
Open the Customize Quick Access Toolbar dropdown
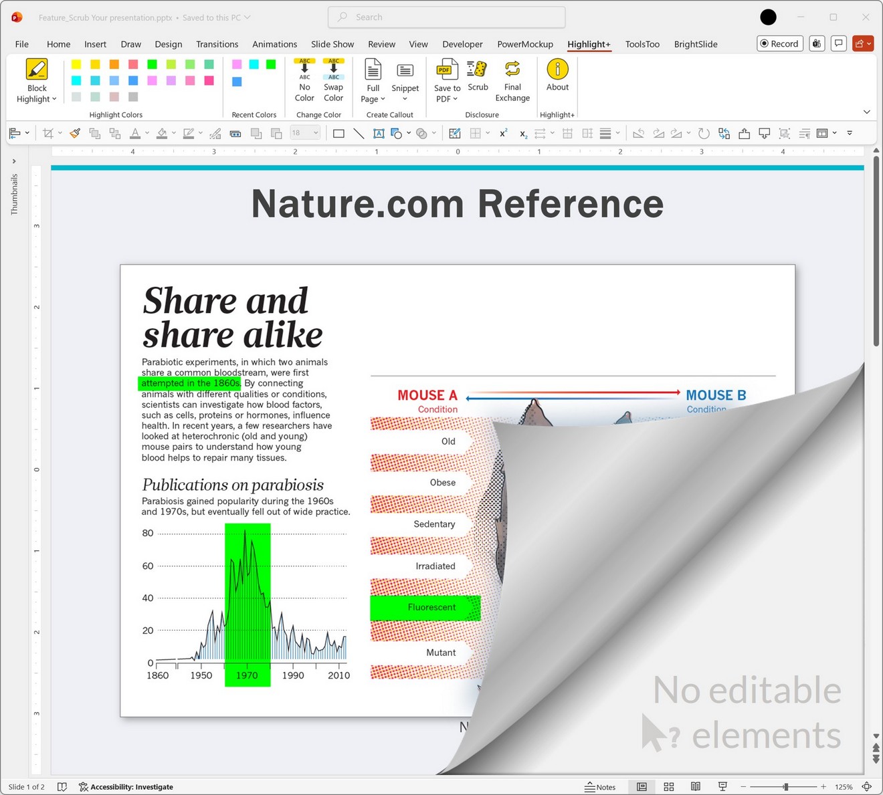click(850, 134)
